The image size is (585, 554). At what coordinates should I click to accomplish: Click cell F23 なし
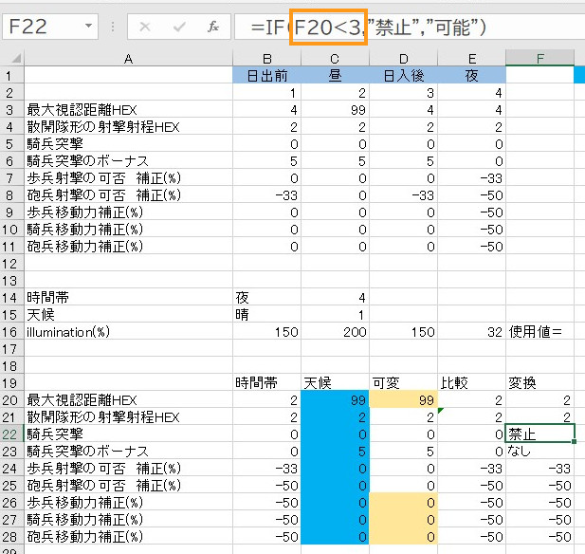click(x=539, y=452)
